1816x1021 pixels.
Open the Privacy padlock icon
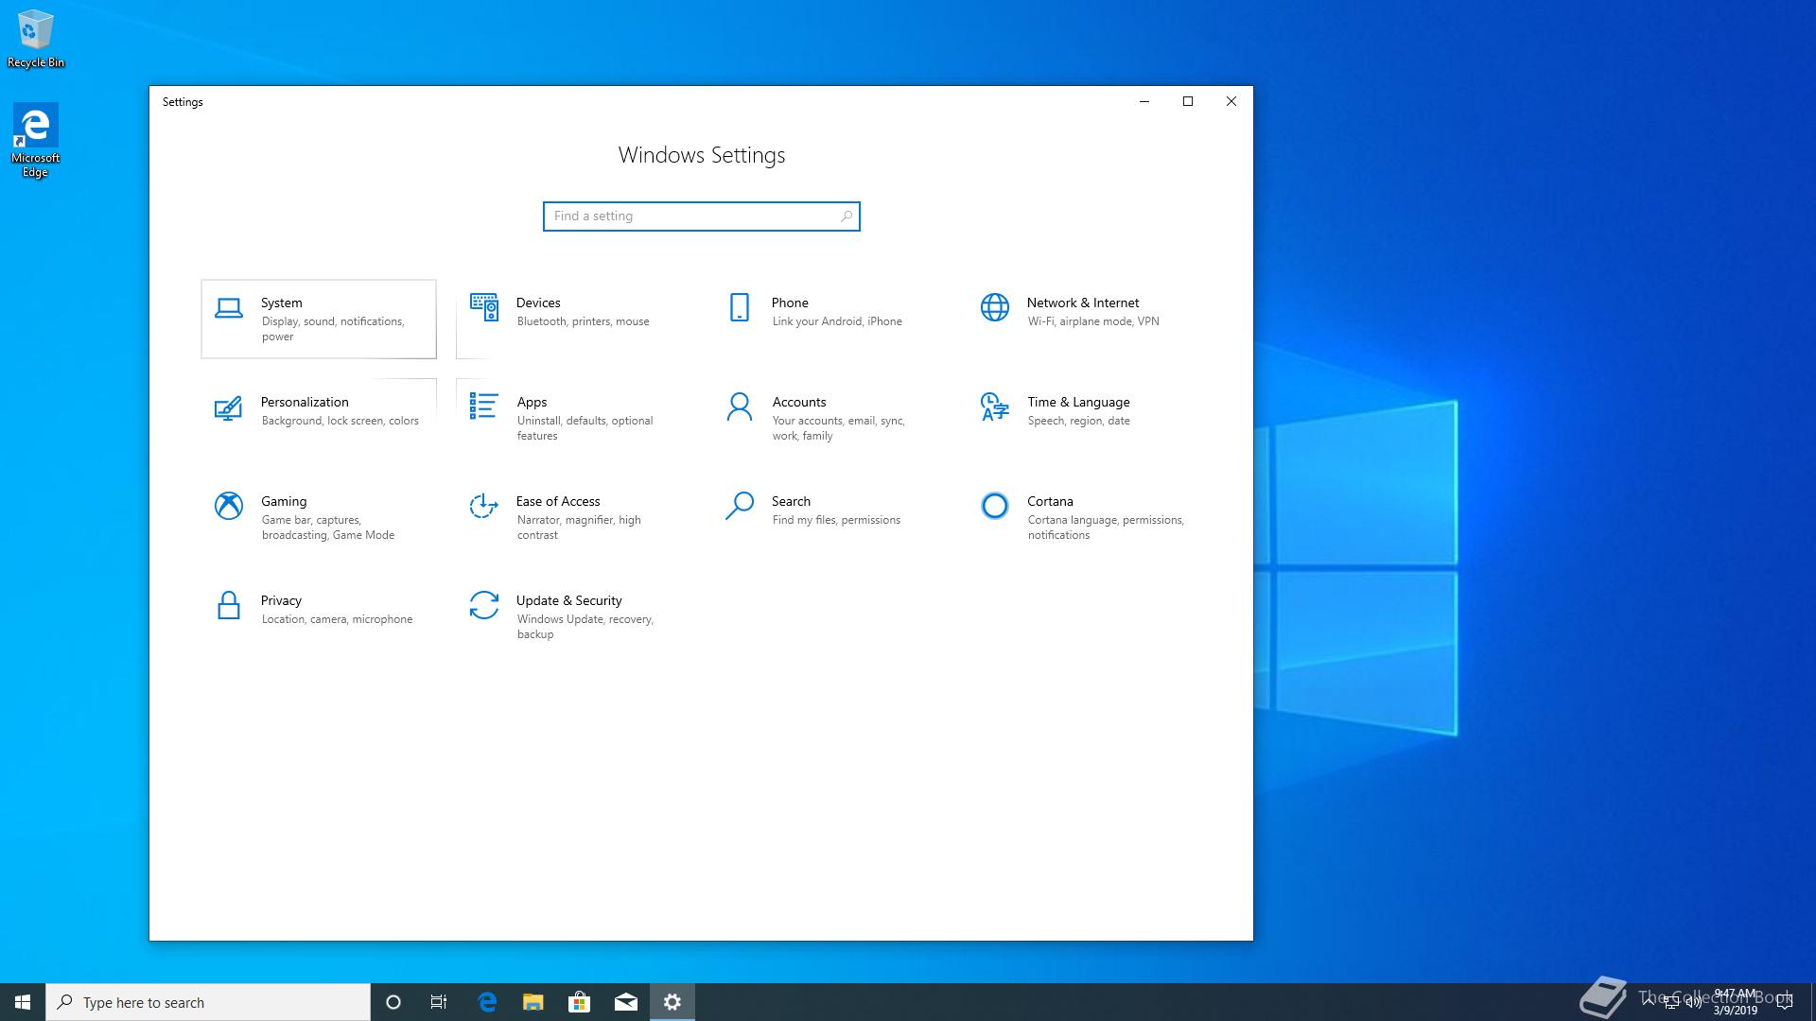(x=228, y=605)
